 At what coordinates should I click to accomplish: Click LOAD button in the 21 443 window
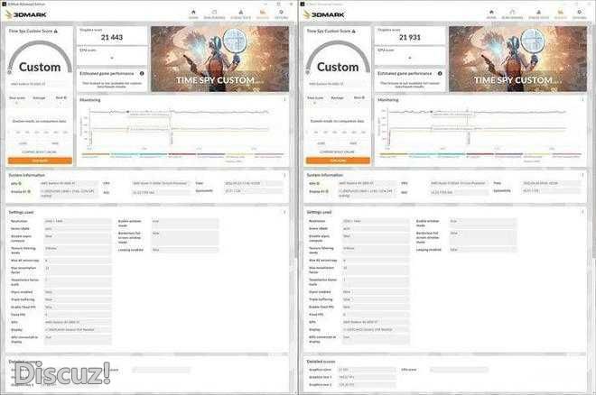23,143
